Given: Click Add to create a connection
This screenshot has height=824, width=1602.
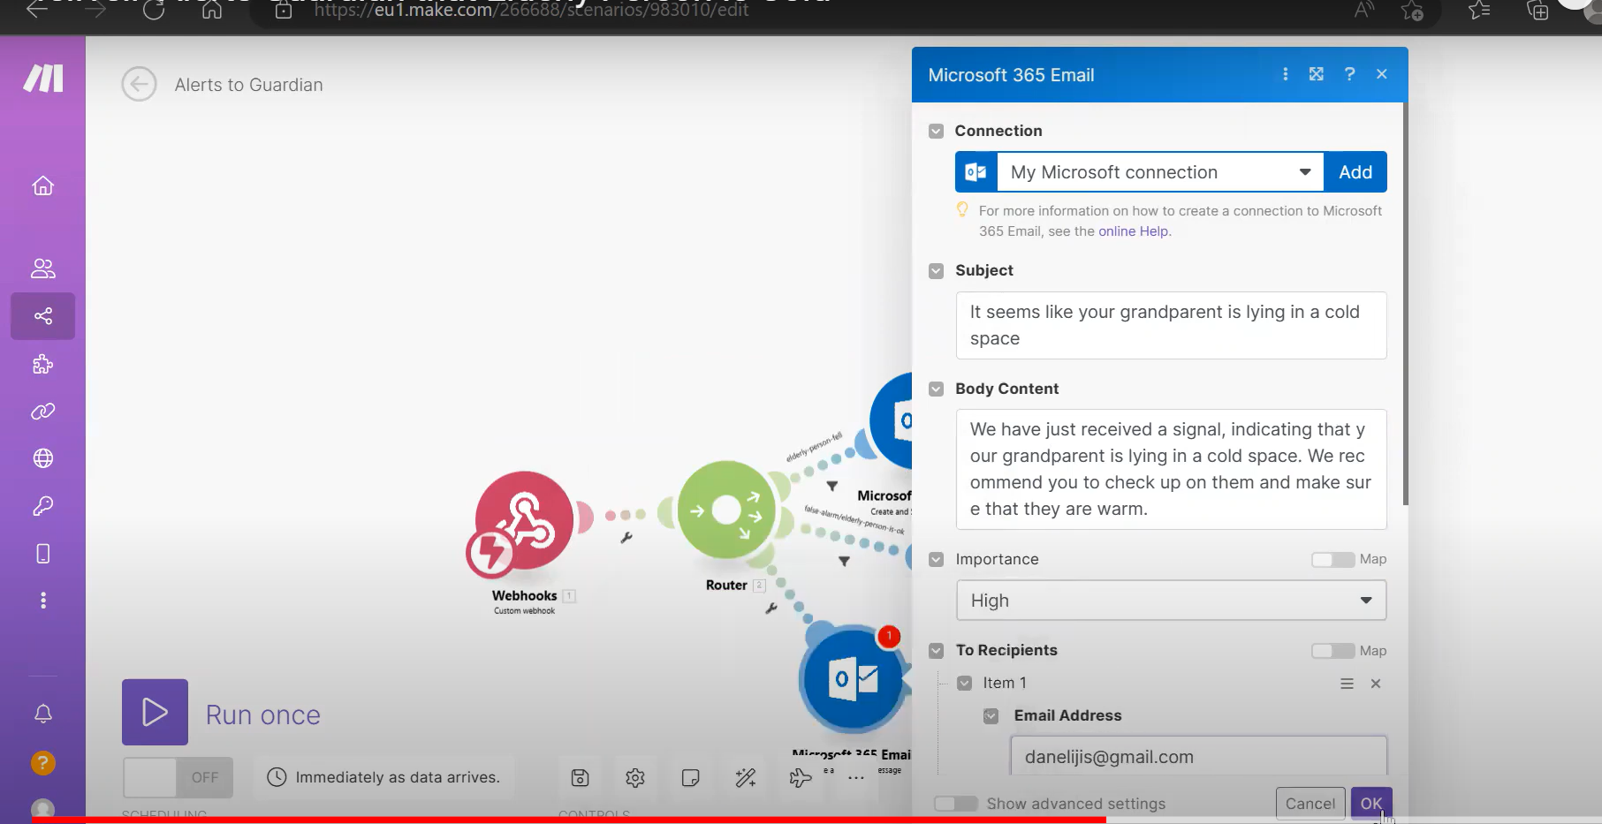Looking at the screenshot, I should pyautogui.click(x=1355, y=172).
